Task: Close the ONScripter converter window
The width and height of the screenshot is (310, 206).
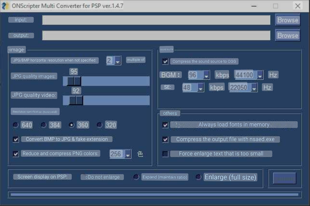Action: point(297,6)
